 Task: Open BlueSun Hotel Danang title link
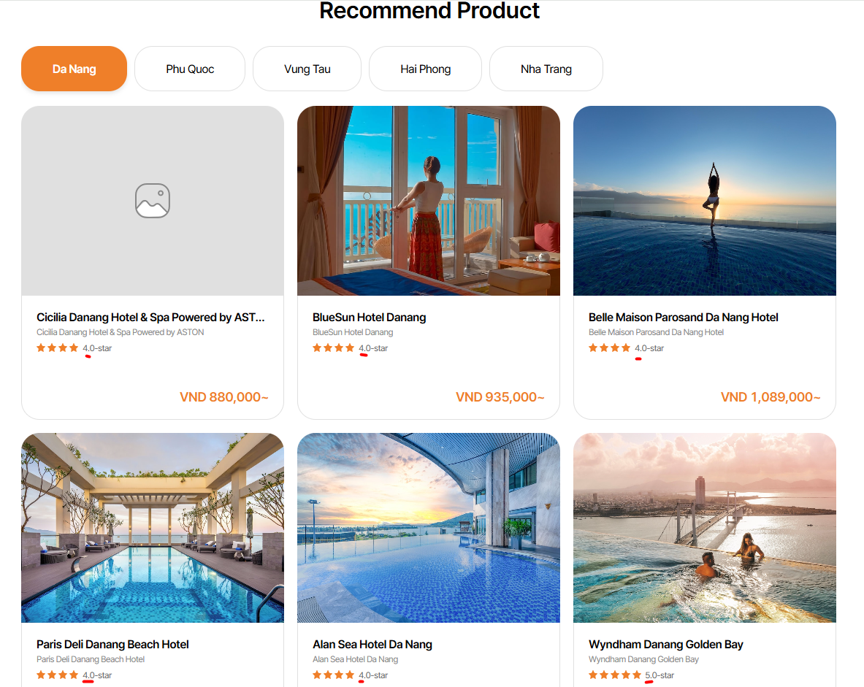click(369, 318)
